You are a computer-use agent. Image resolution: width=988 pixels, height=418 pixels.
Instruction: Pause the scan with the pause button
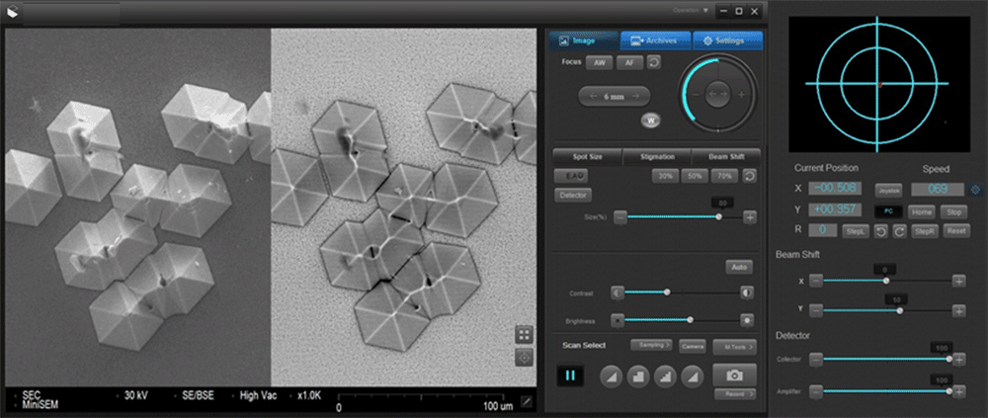point(570,376)
